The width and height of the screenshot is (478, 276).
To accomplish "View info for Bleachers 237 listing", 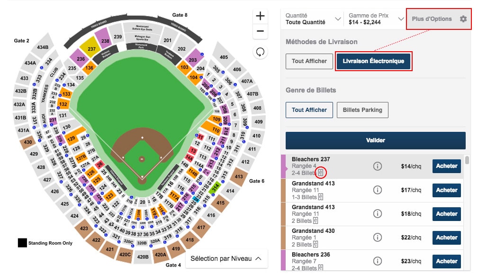I will tap(378, 166).
